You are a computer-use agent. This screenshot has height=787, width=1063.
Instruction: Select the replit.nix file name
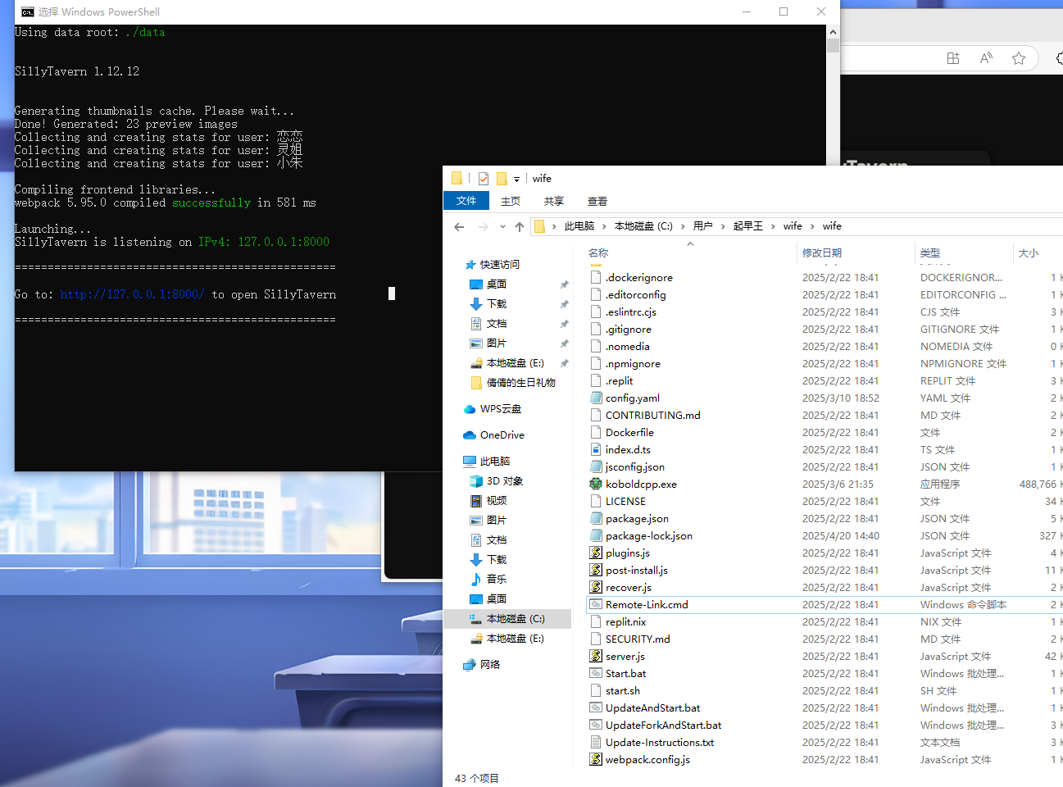tap(625, 621)
